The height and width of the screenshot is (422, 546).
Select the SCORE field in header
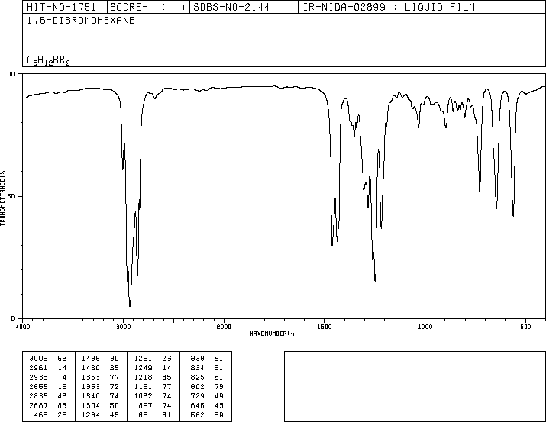[148, 7]
